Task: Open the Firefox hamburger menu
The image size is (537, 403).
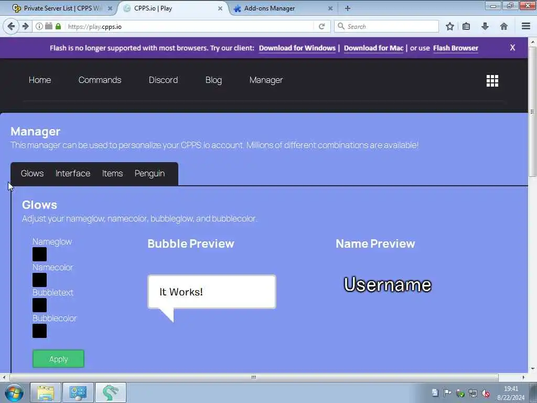Action: point(526,26)
